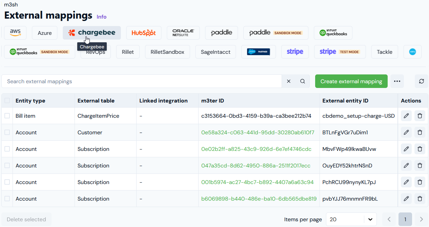
Task: Open the HubSpot integration
Action: pos(144,33)
